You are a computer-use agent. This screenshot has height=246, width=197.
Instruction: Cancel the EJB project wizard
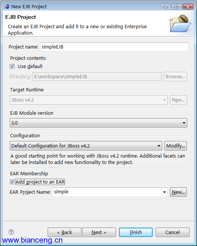click(173, 232)
